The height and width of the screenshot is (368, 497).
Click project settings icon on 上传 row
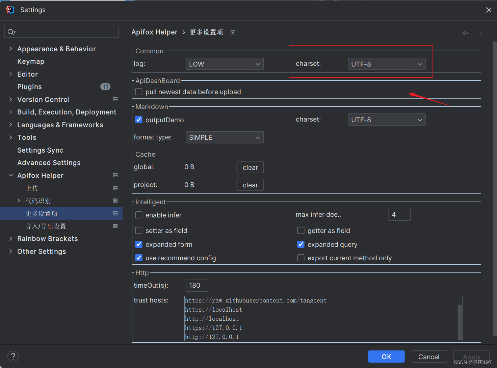point(115,188)
